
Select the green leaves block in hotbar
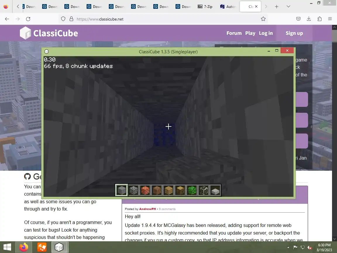tap(192, 190)
